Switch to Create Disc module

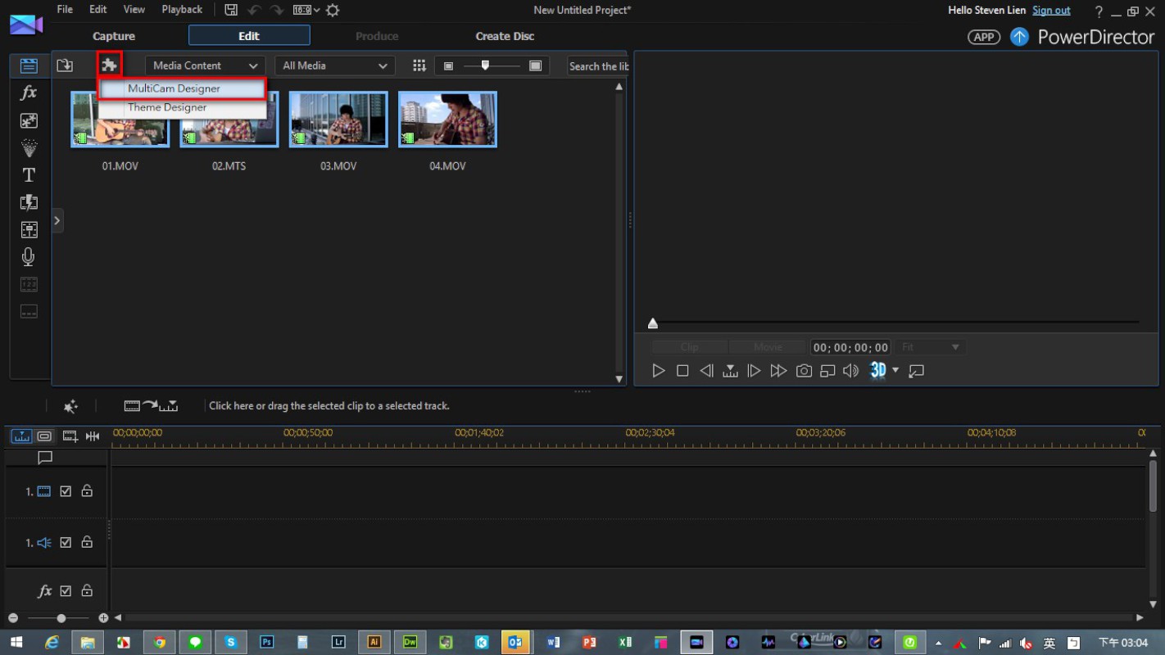click(505, 36)
